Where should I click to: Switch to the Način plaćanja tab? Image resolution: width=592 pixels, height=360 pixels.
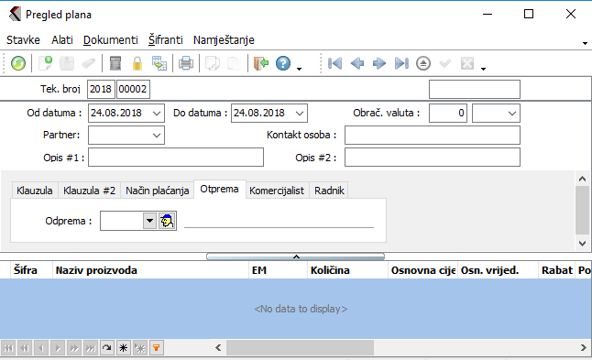pyautogui.click(x=158, y=191)
